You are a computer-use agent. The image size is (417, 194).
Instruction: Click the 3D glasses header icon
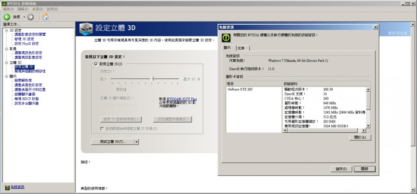point(86,28)
